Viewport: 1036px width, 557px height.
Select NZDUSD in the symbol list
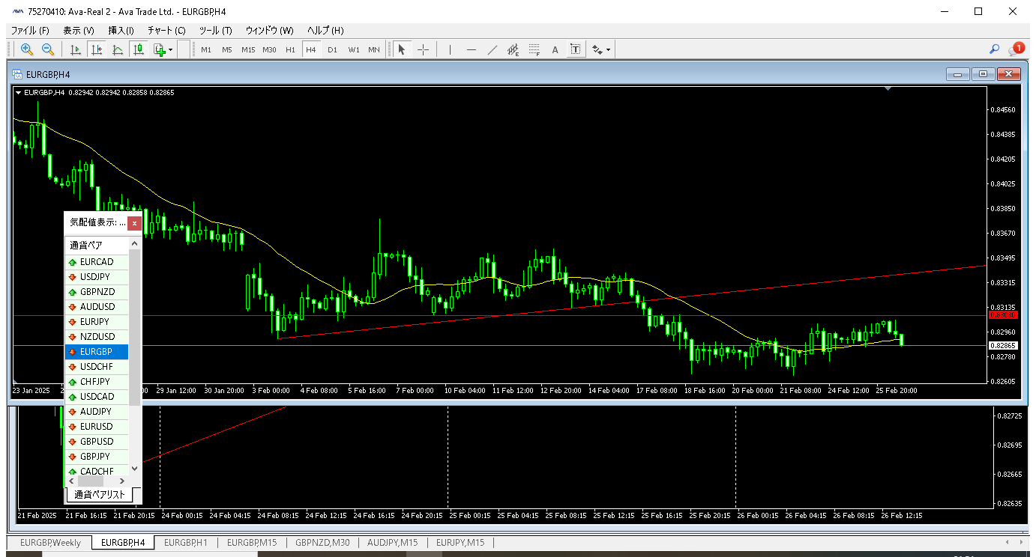click(97, 337)
